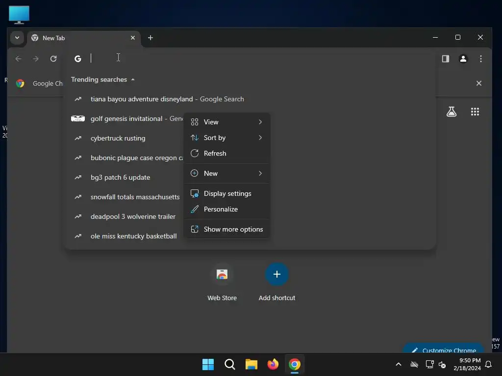Expand the New submenu chevron
This screenshot has height=376, width=502.
260,173
